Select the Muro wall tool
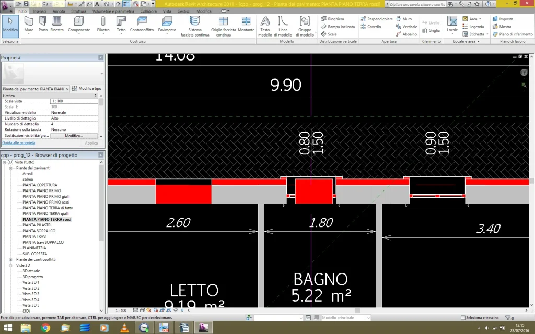This screenshot has width=535, height=334. click(29, 23)
